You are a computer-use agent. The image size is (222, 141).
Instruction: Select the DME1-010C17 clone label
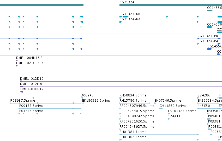click(x=32, y=89)
